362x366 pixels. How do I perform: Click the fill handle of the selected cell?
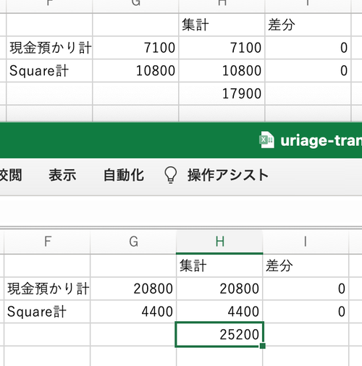(263, 346)
